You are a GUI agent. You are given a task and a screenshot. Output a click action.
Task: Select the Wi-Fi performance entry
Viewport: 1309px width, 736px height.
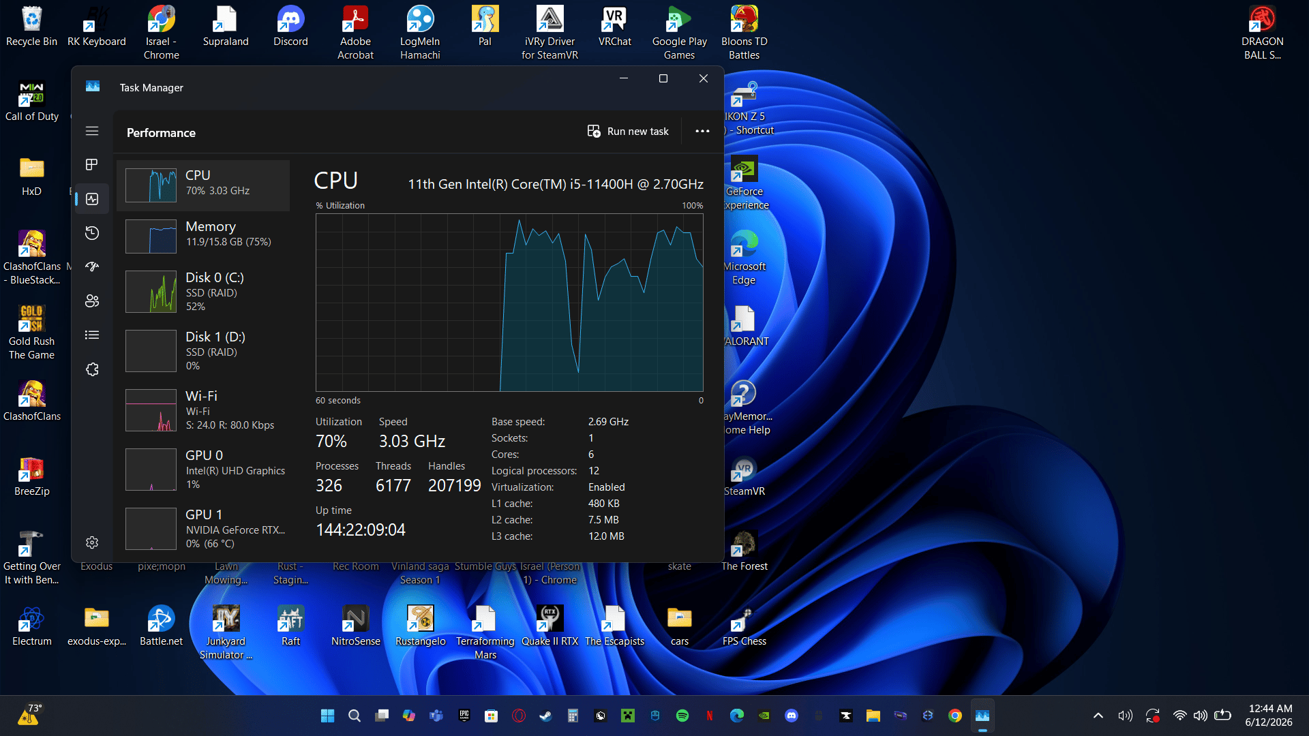click(203, 410)
